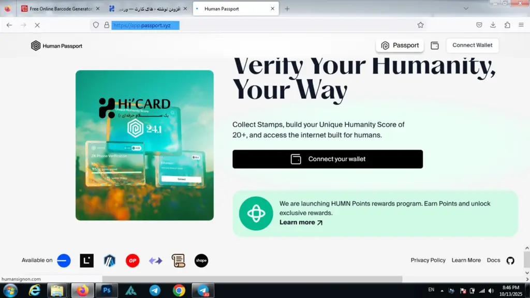The height and width of the screenshot is (298, 530).
Task: Click the Human Passport logo
Action: [x=56, y=46]
